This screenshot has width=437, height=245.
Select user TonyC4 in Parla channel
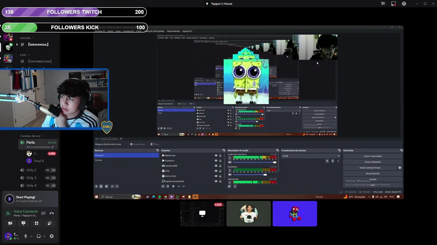39,161
